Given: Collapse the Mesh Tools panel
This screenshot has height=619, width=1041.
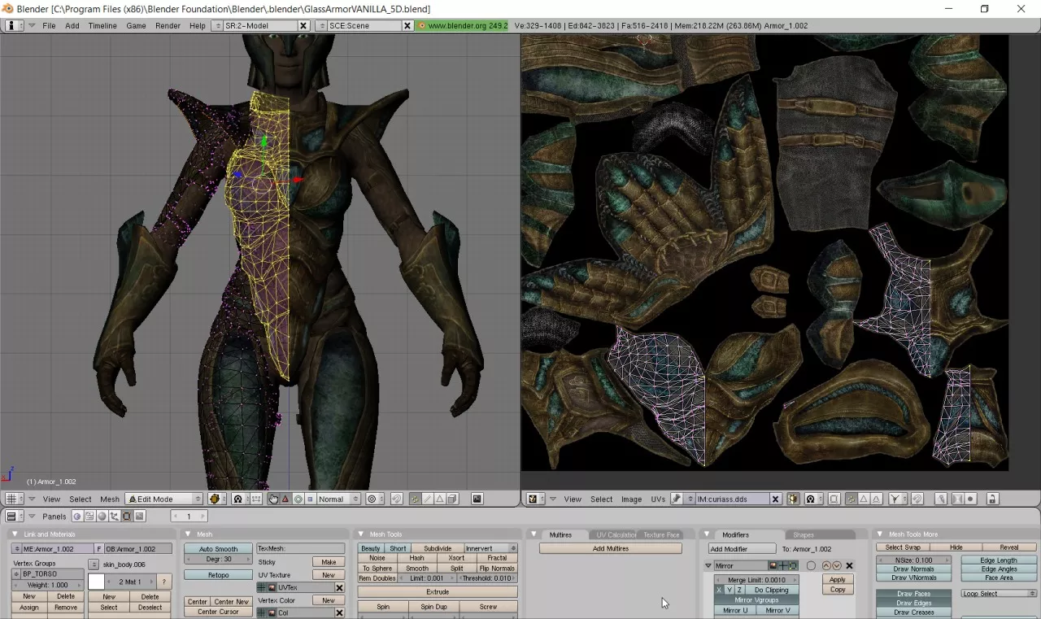Looking at the screenshot, I should pyautogui.click(x=361, y=534).
